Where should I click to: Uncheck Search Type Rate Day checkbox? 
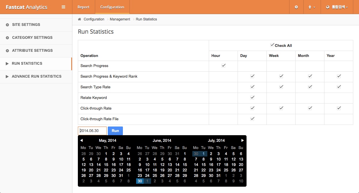click(x=252, y=87)
